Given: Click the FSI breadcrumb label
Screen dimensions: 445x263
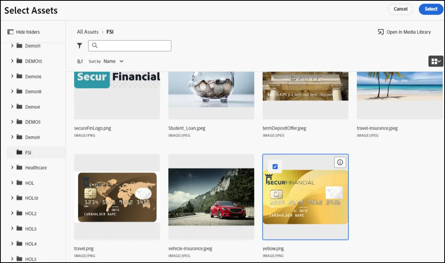Looking at the screenshot, I should click(x=110, y=32).
